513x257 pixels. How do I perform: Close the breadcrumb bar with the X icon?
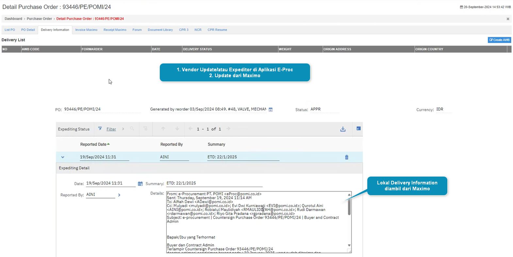[x=508, y=19]
